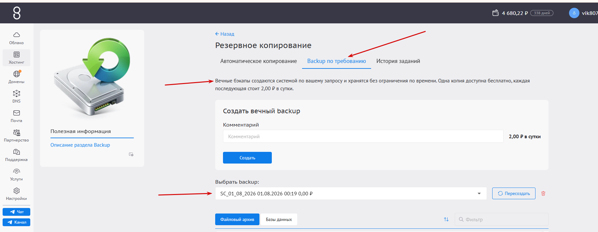Screen dimensions: 598x232
Task: Click the vik807 username
Action: coord(590,13)
